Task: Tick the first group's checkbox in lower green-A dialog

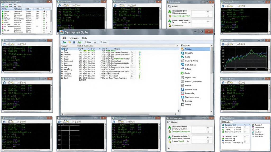Action: click(x=207, y=132)
